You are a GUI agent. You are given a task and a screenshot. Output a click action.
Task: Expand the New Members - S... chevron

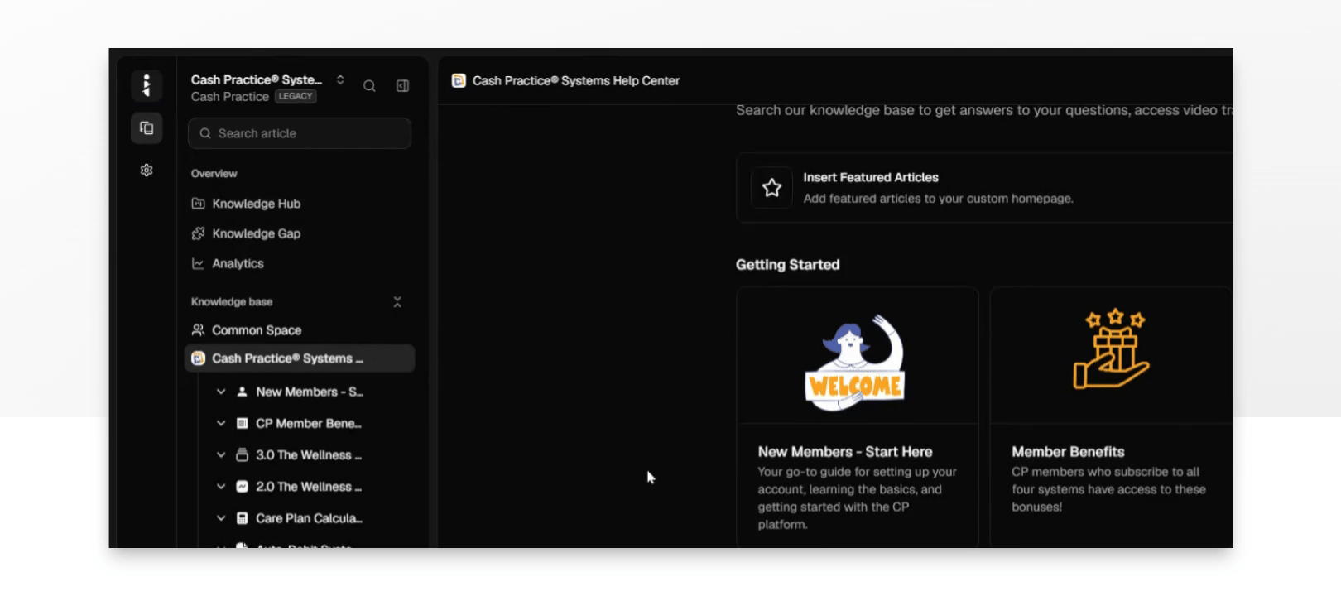tap(221, 392)
